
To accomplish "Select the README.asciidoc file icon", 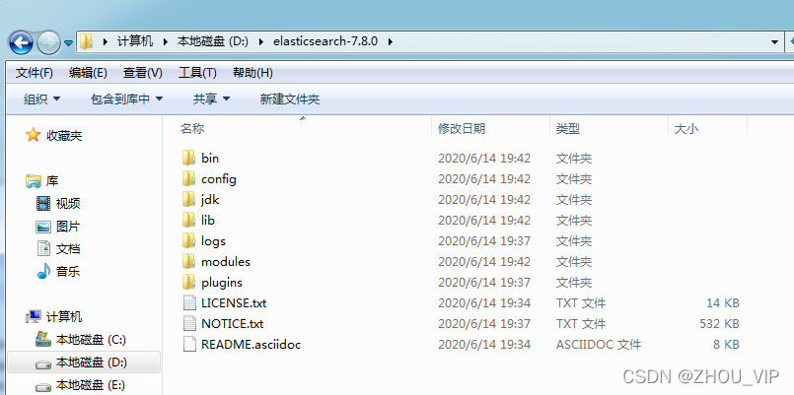I will (x=188, y=345).
